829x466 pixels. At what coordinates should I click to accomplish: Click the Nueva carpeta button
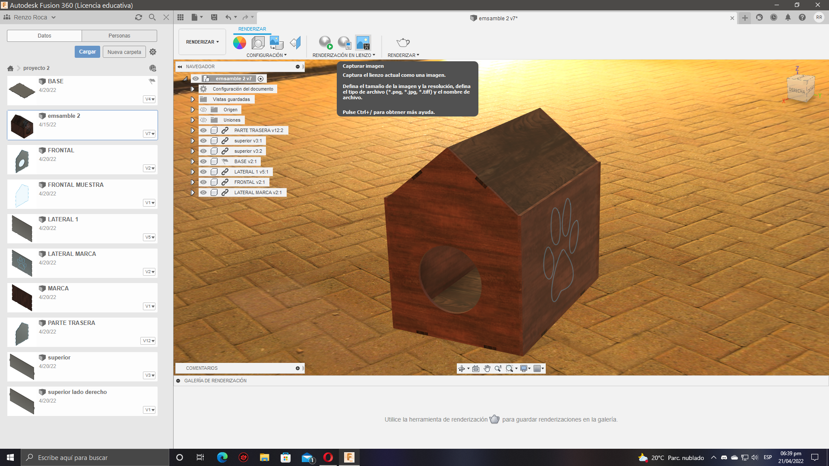[124, 52]
